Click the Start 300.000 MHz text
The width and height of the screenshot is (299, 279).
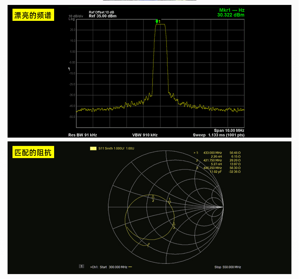pyautogui.click(x=114, y=267)
